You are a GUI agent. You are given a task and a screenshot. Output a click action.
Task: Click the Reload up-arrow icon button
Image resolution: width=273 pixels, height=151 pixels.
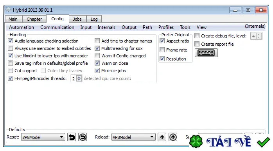tap(162, 137)
